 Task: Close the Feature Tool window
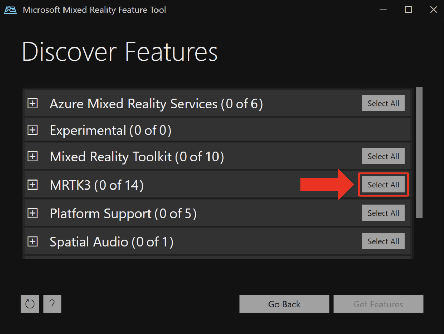coord(434,10)
